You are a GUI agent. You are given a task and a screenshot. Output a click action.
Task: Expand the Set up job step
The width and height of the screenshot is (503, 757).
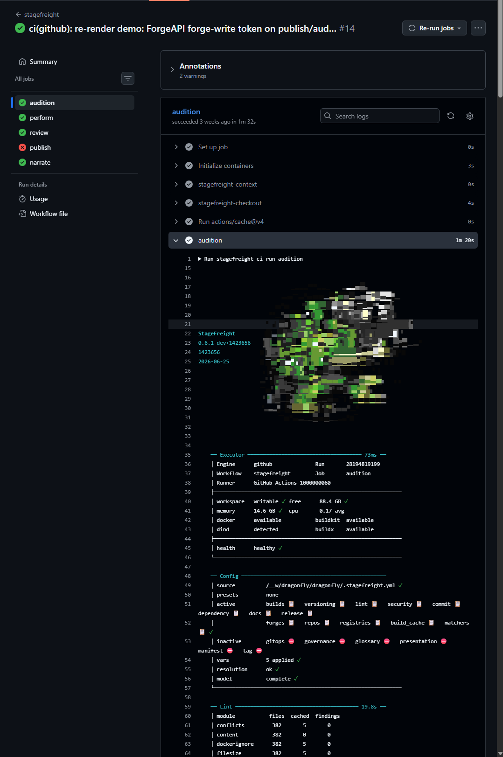[323, 147]
